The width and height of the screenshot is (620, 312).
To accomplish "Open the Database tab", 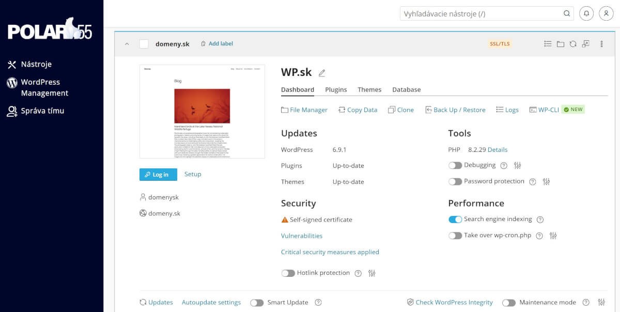I will (x=406, y=89).
